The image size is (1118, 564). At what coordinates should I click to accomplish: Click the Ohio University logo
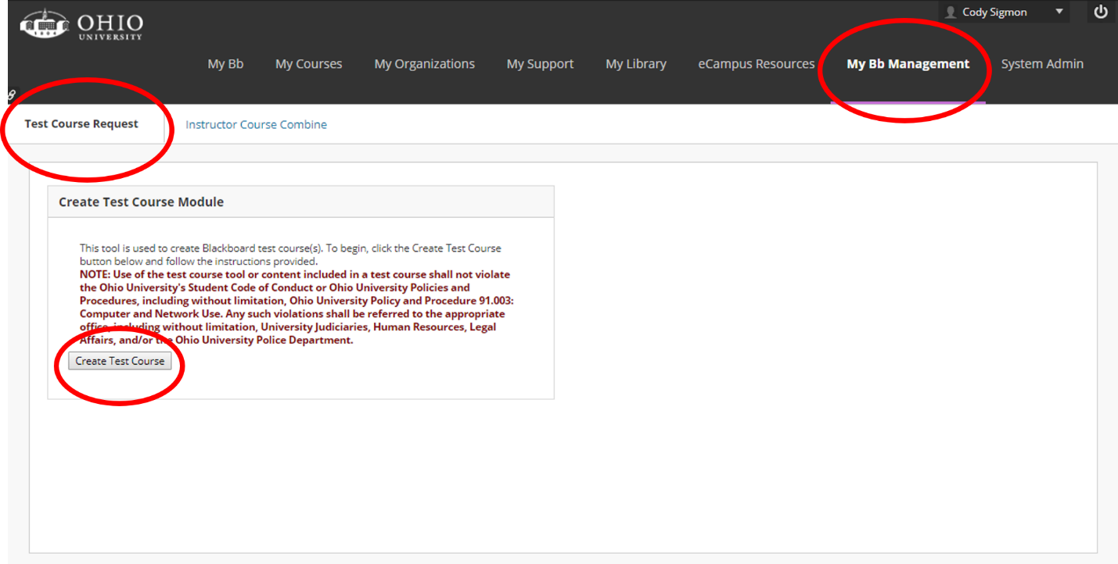(x=81, y=25)
